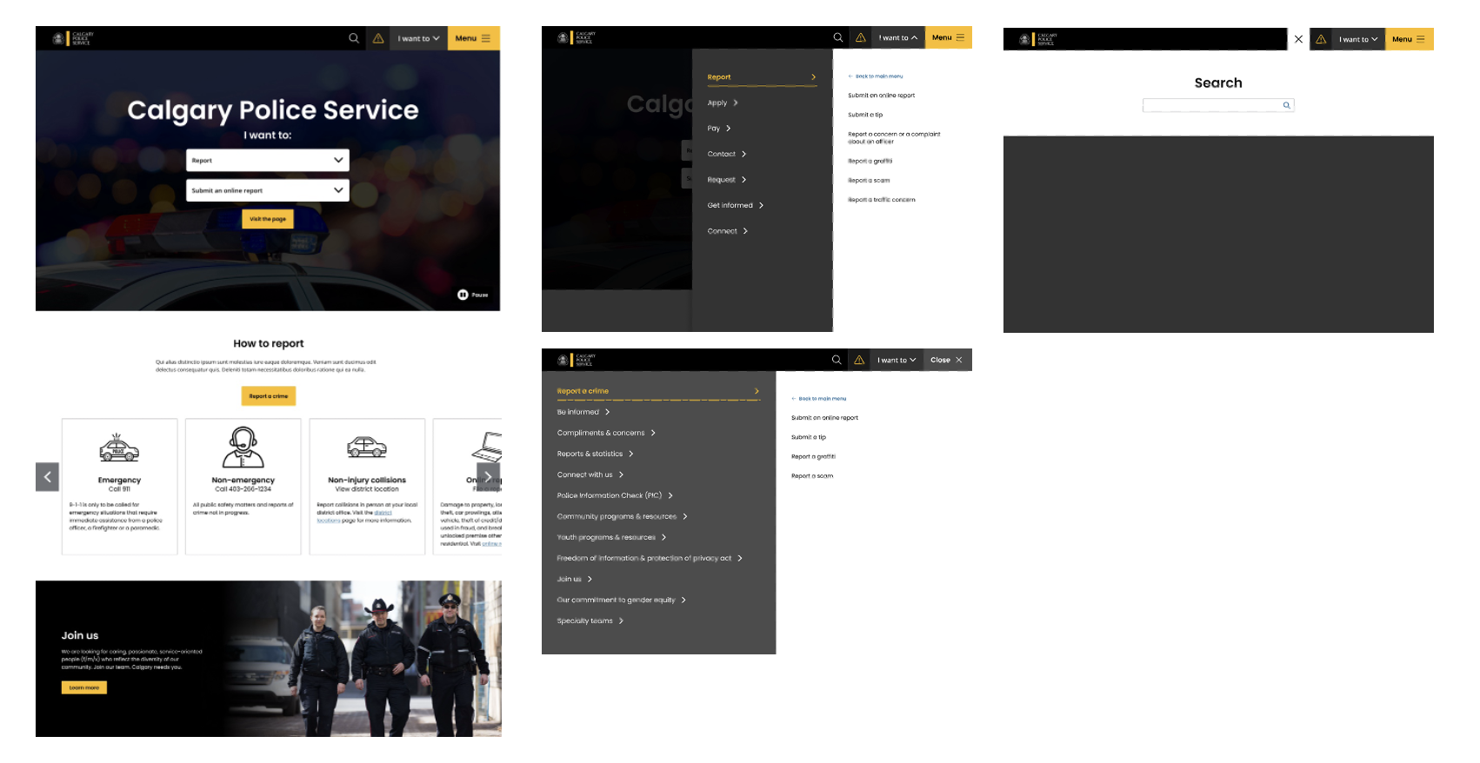Open yellow Menu button in homepage header
The width and height of the screenshot is (1480, 763).
pyautogui.click(x=473, y=38)
